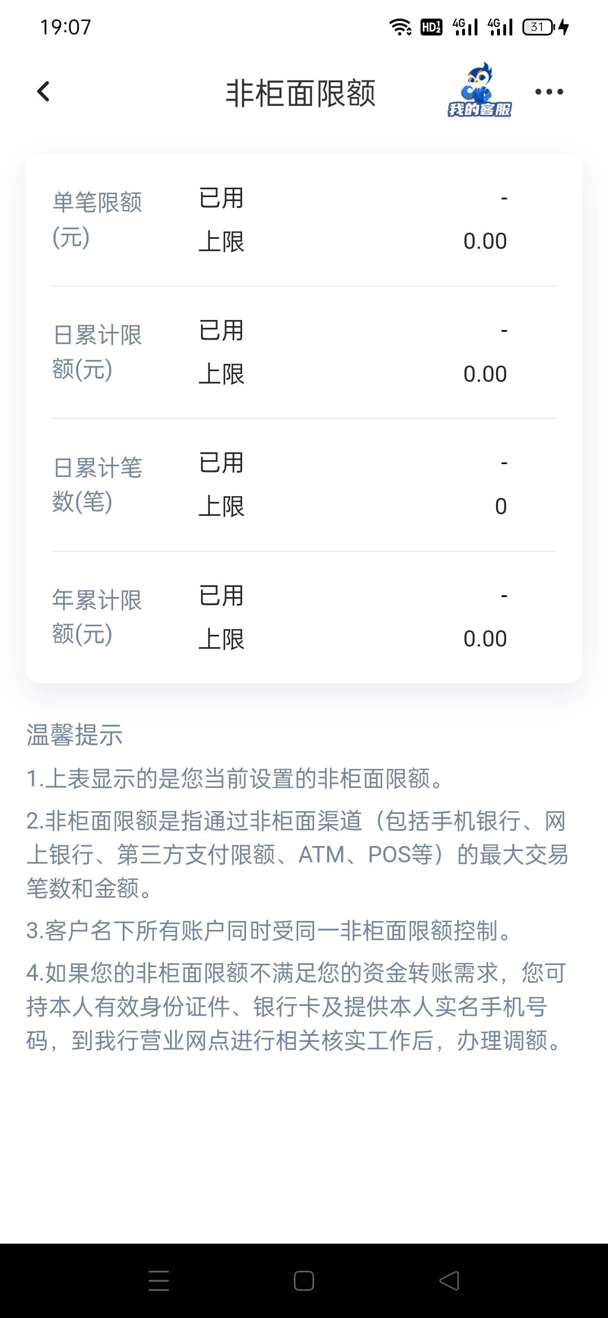
Task: Select the 年累计限额(元) row label
Action: (x=97, y=617)
